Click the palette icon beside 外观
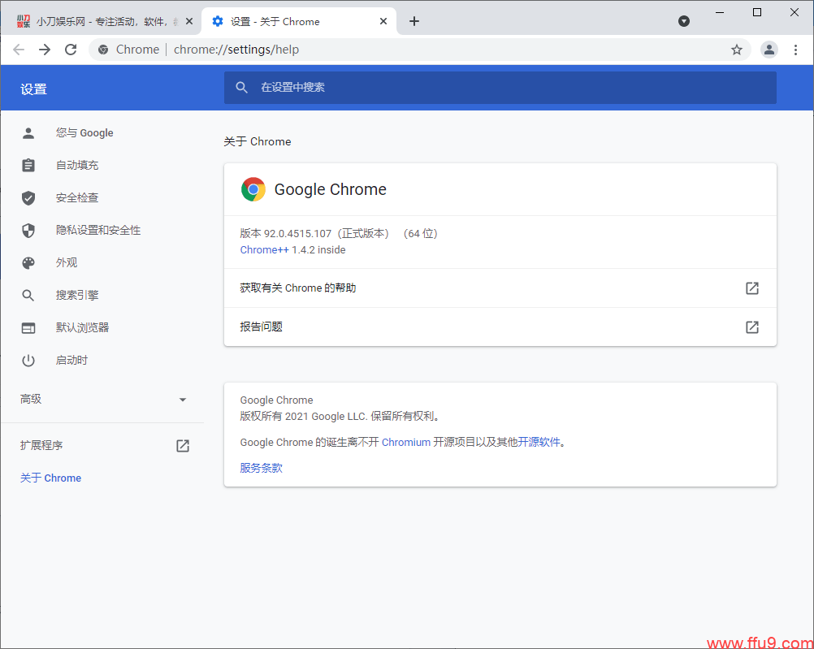This screenshot has height=649, width=814. (x=28, y=262)
